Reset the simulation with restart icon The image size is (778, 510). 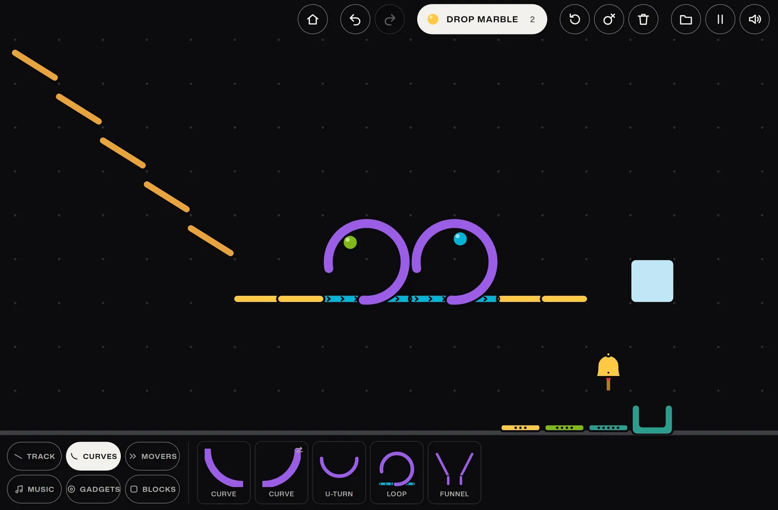[x=575, y=19]
